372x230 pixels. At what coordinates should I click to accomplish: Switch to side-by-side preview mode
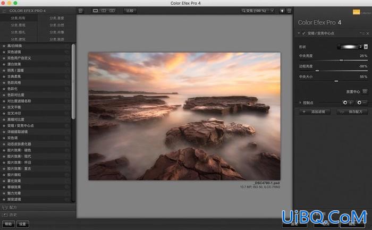pos(112,11)
